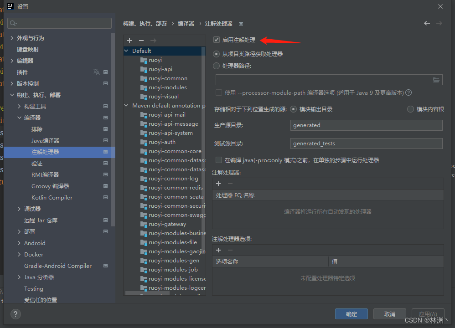Select the ruoyi module folder icon

click(144, 60)
